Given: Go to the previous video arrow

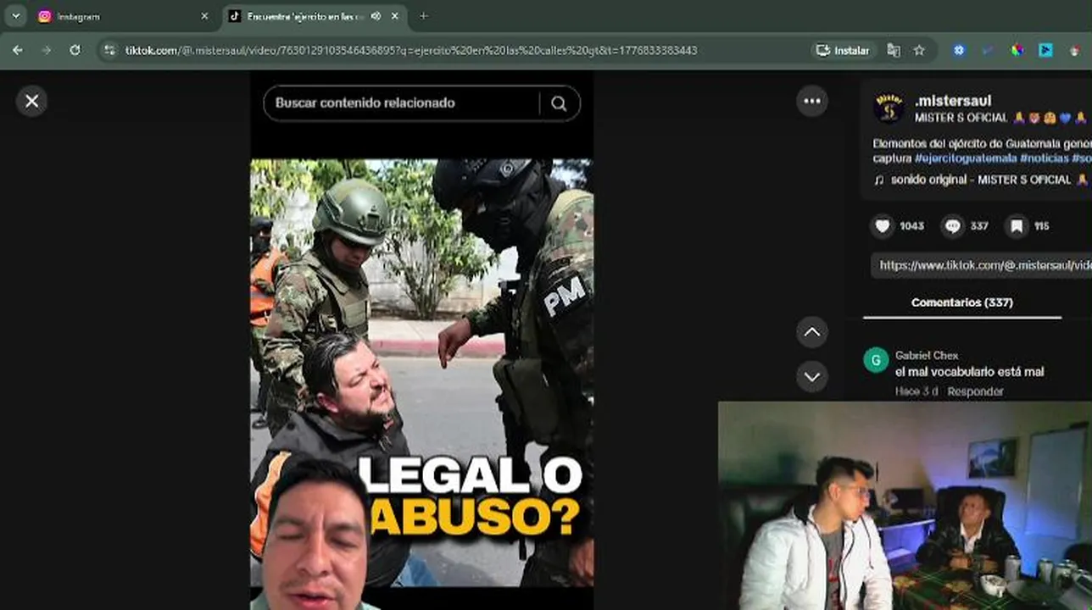Looking at the screenshot, I should click(811, 332).
